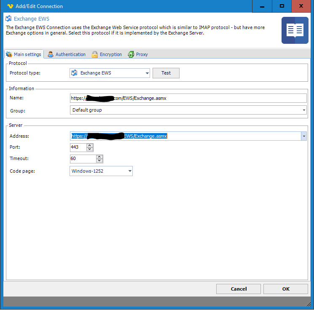Open the Protocol type dropdown

click(147, 73)
